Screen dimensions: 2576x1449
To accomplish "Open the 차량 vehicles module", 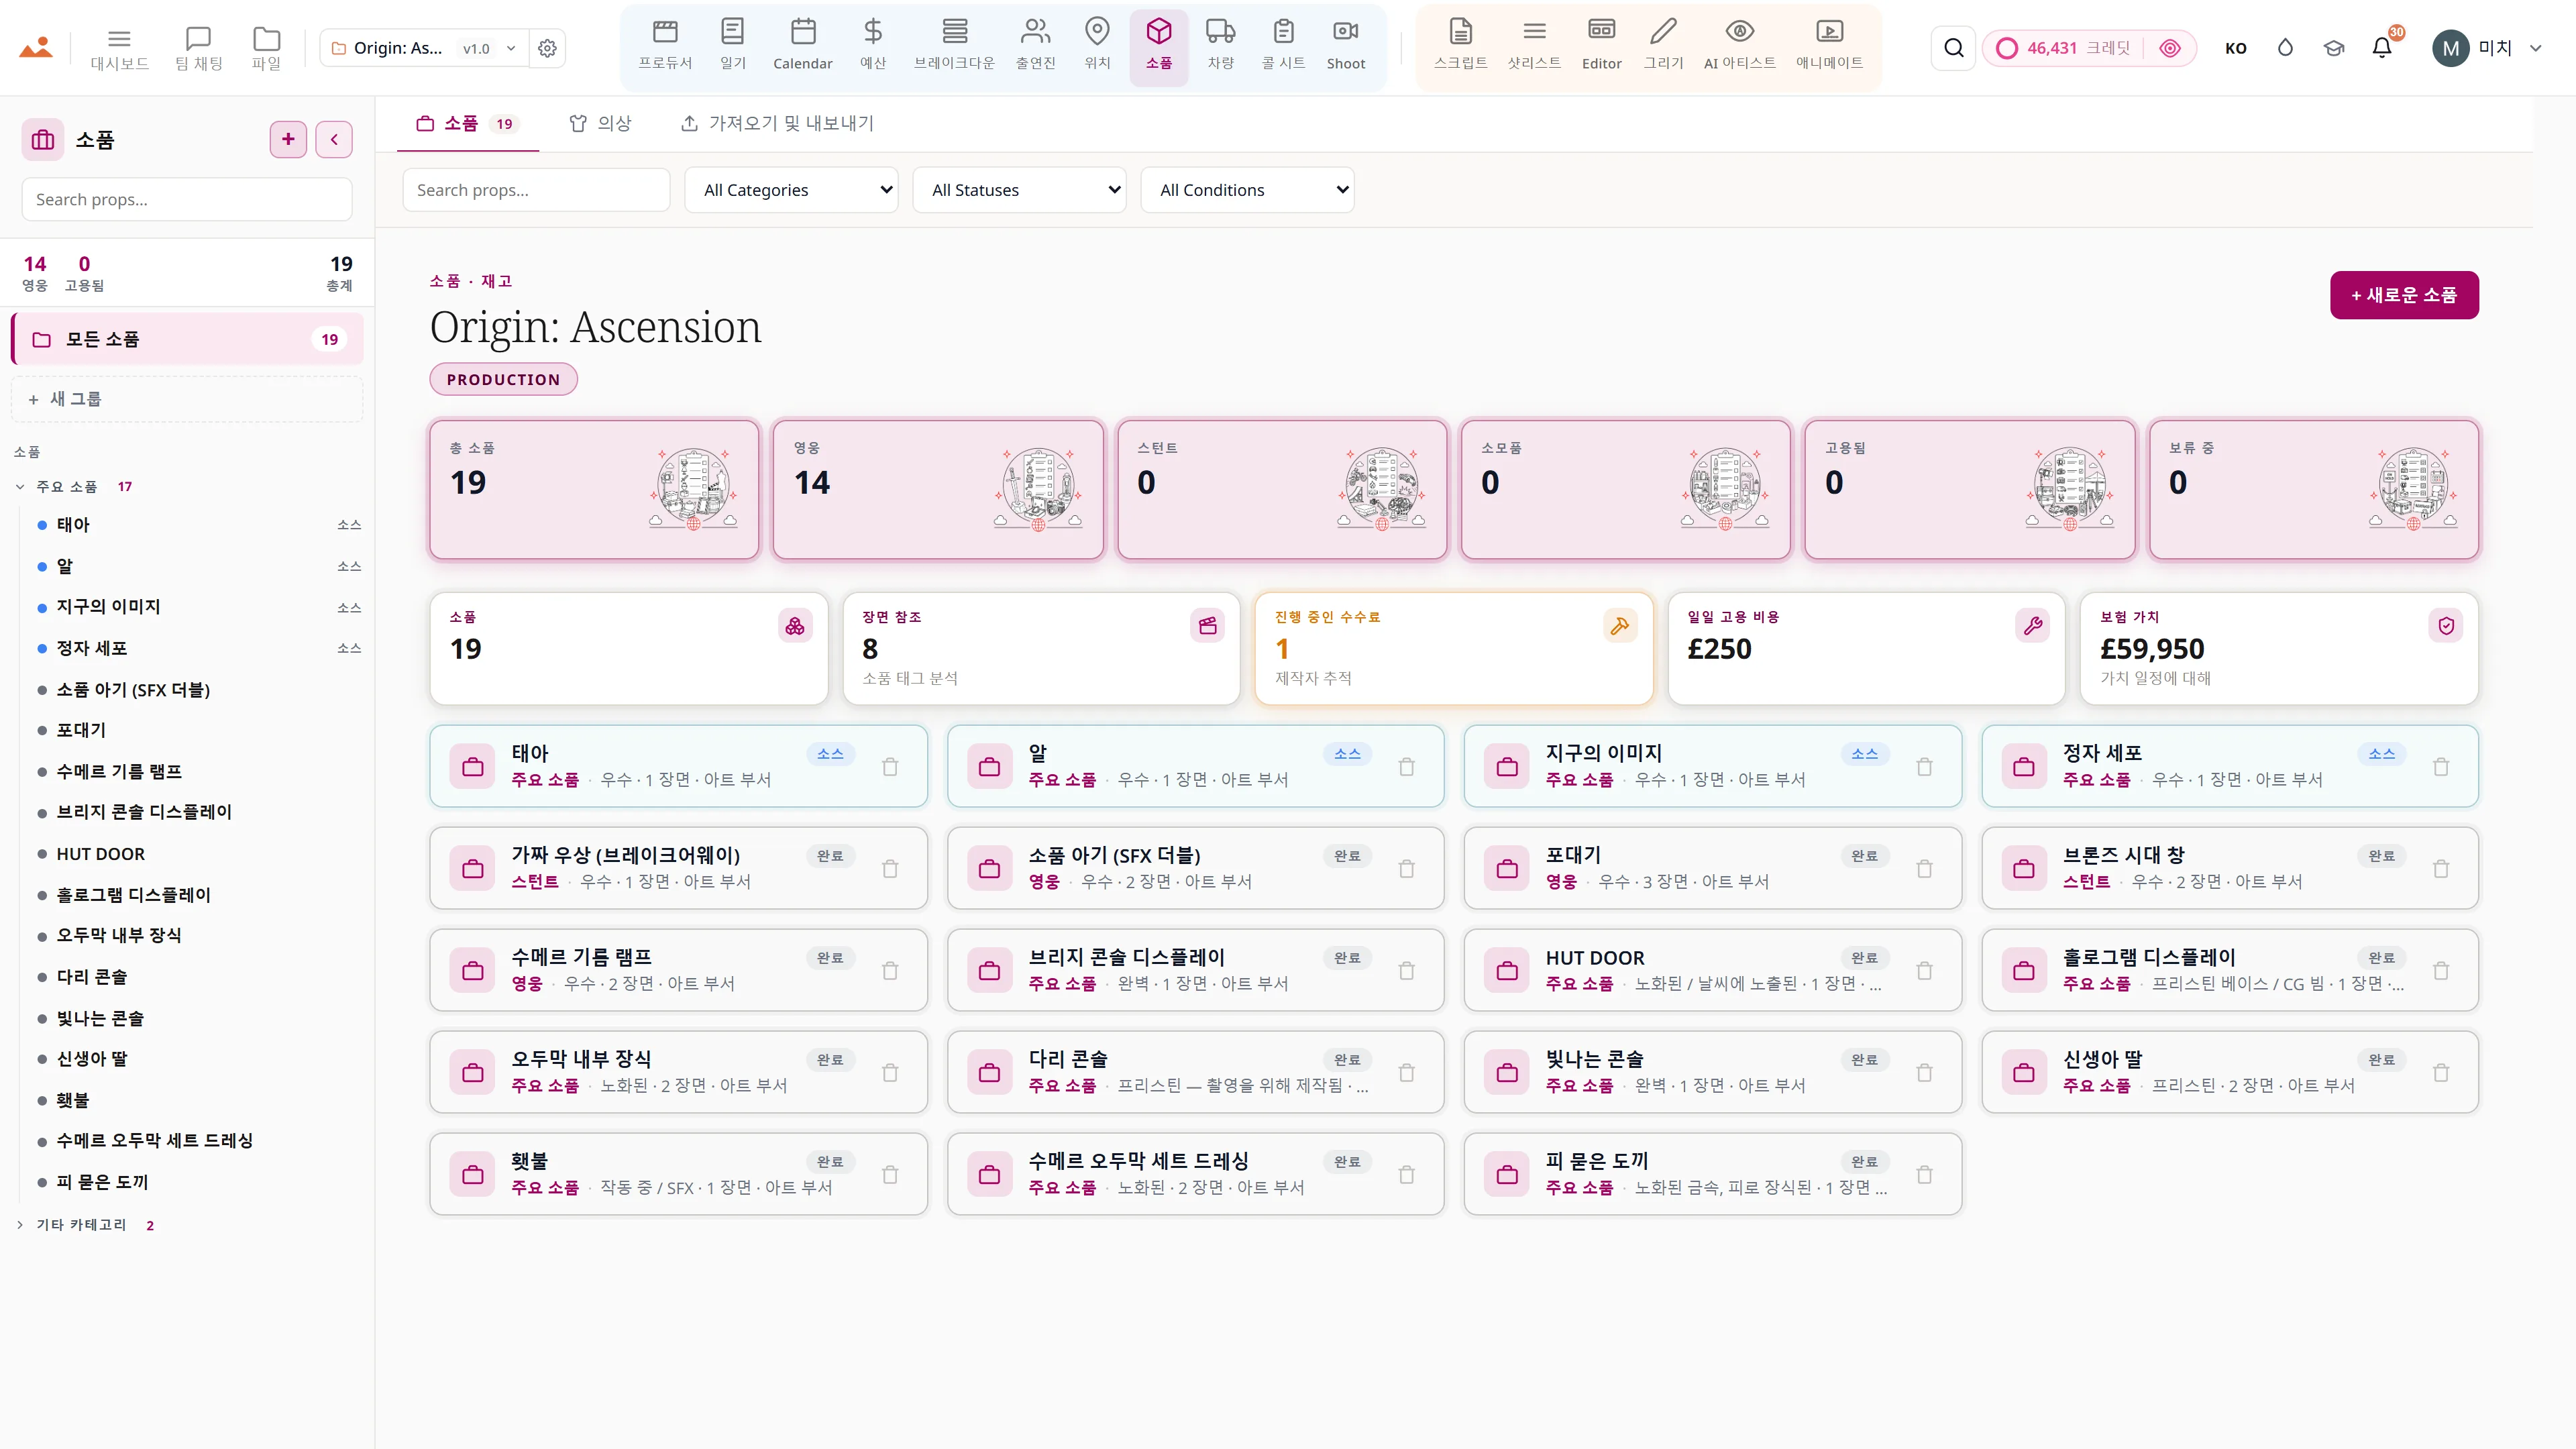I will click(1220, 45).
